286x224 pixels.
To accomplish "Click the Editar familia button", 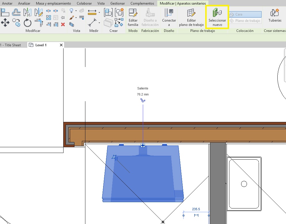I will [x=133, y=17].
